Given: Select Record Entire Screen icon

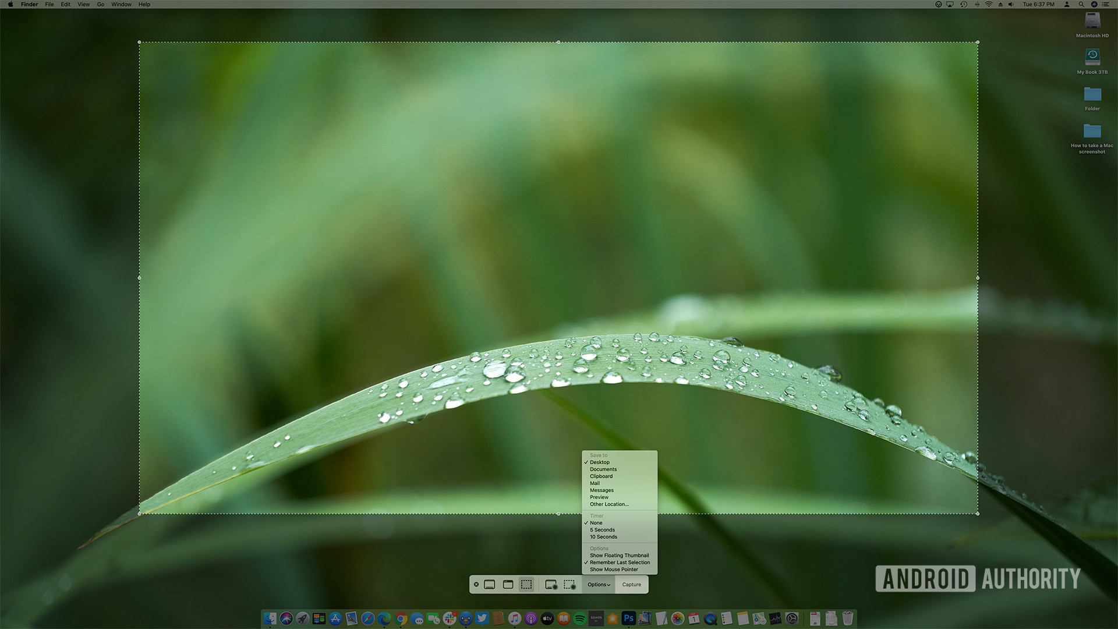Looking at the screenshot, I should (x=551, y=584).
